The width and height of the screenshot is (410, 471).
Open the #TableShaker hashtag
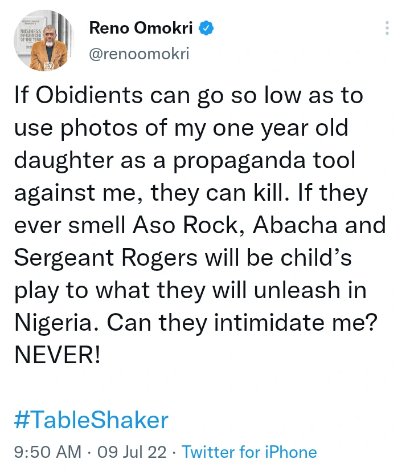point(91,421)
